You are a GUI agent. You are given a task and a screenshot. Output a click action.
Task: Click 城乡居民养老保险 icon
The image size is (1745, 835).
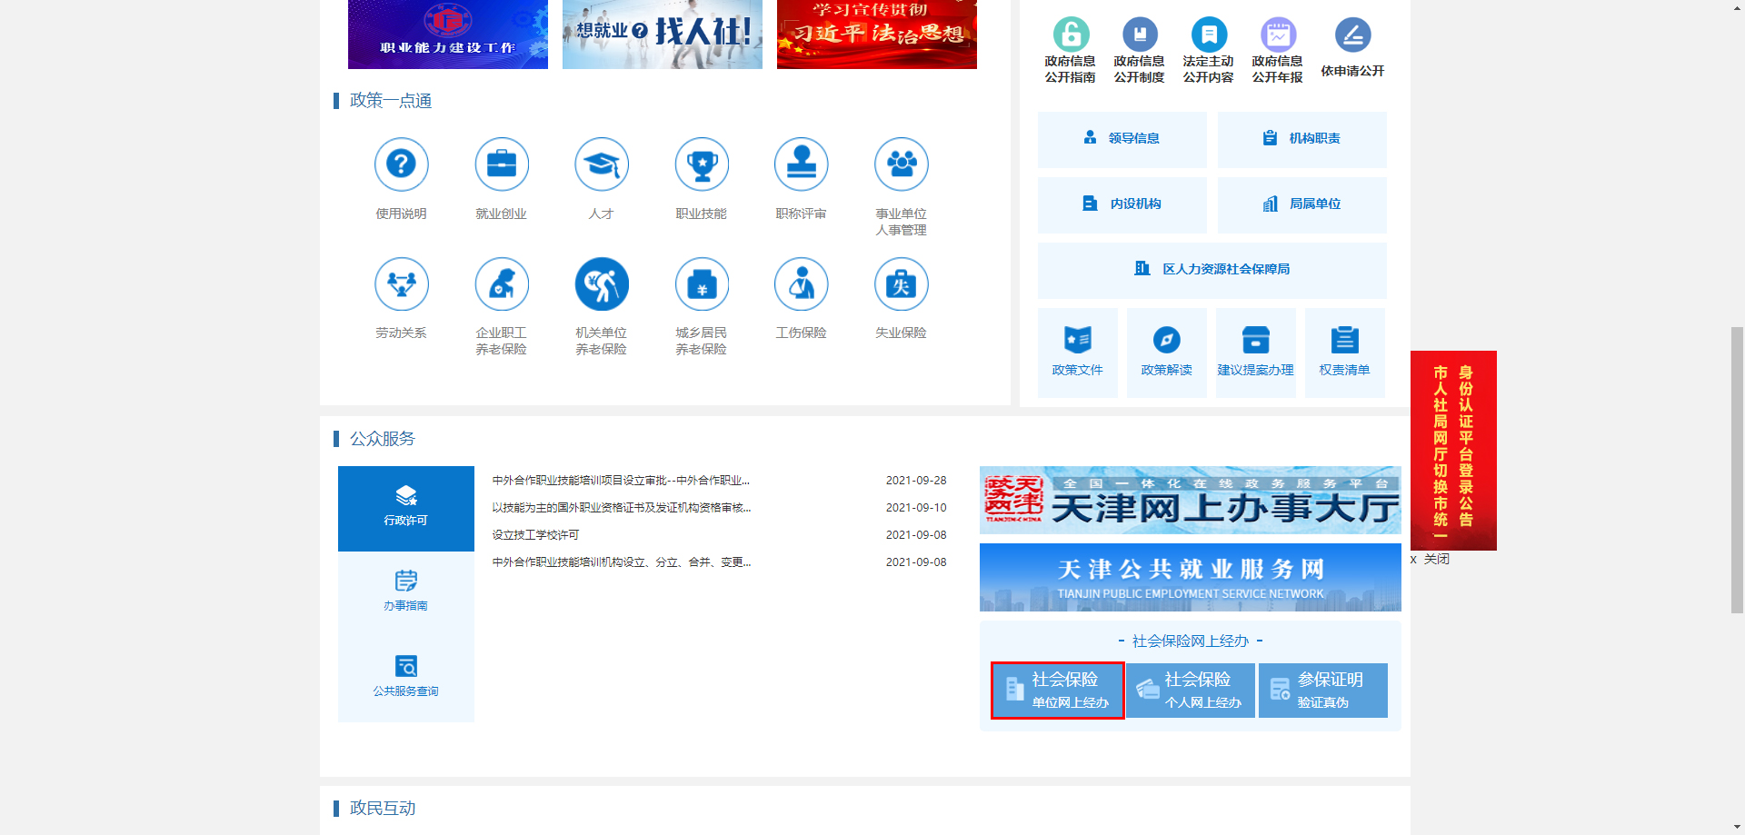click(x=702, y=283)
